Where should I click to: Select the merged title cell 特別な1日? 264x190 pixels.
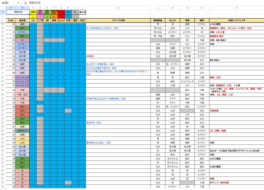tap(18, 12)
